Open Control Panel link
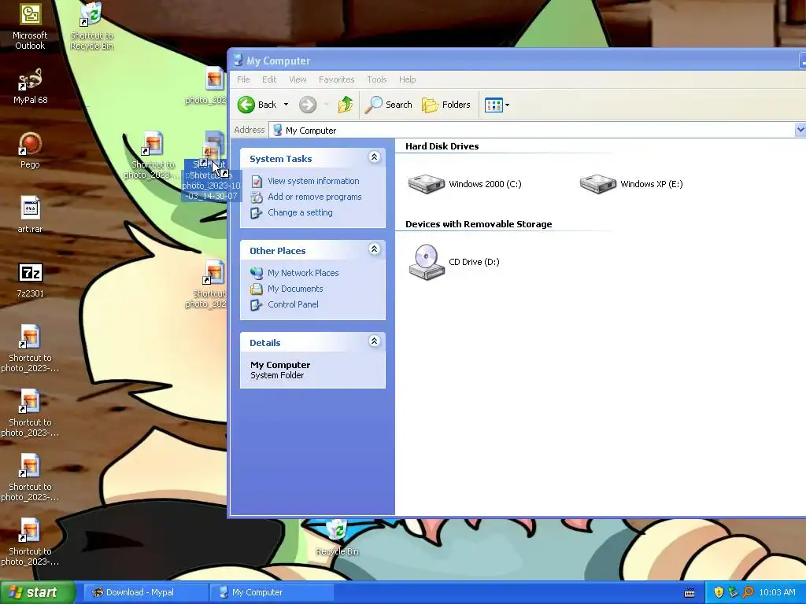The image size is (806, 604). 293,304
